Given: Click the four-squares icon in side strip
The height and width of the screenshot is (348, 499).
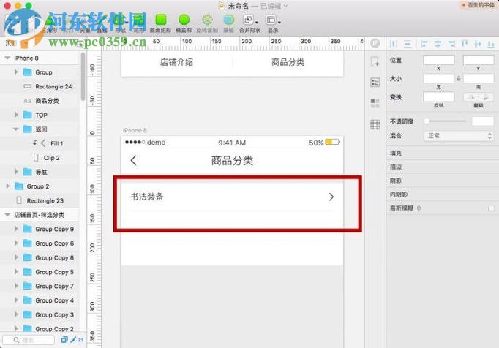Looking at the screenshot, I should click(x=375, y=103).
